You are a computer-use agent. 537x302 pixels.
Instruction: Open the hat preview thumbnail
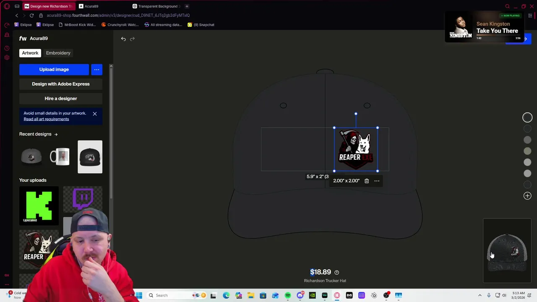point(507,251)
